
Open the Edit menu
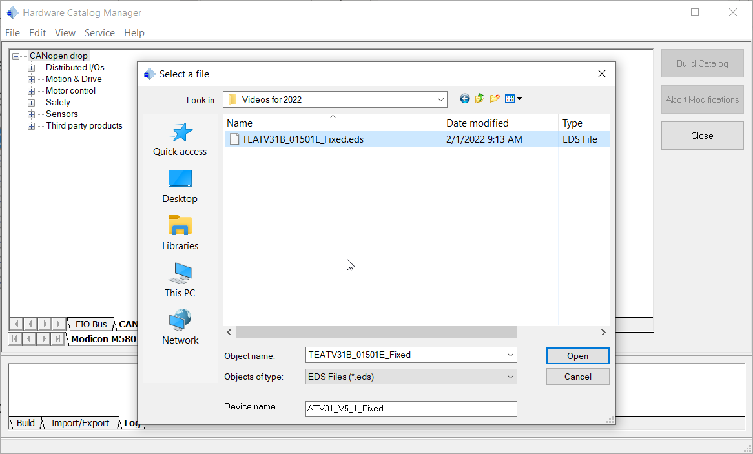pos(37,33)
